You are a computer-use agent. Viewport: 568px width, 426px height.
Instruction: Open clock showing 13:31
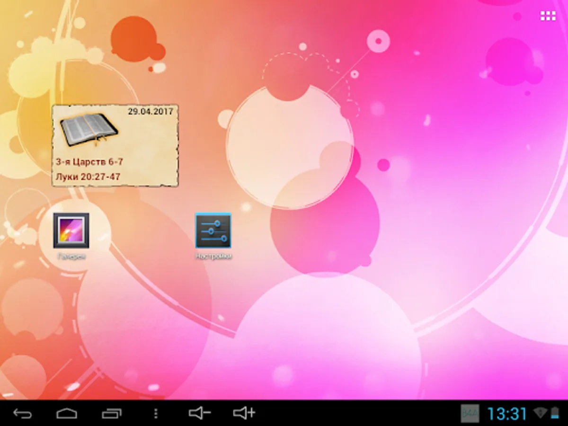coord(507,414)
